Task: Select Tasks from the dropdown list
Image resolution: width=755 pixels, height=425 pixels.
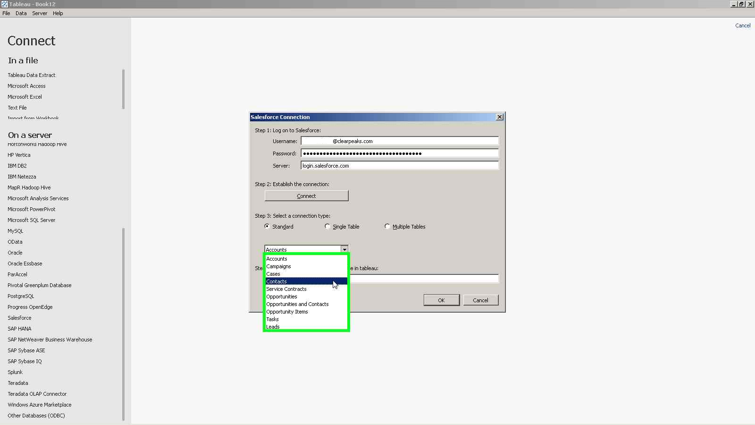Action: [306, 319]
